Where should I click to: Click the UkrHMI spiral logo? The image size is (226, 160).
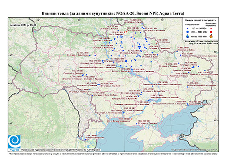coord(14,142)
